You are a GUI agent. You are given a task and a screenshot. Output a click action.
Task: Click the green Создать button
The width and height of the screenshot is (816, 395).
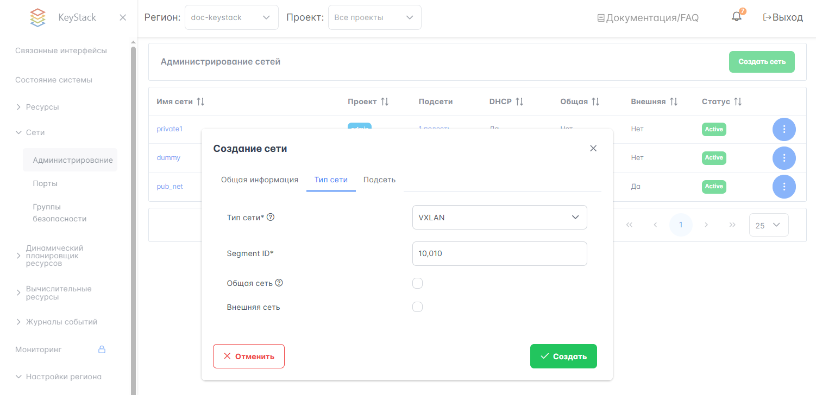click(x=563, y=356)
